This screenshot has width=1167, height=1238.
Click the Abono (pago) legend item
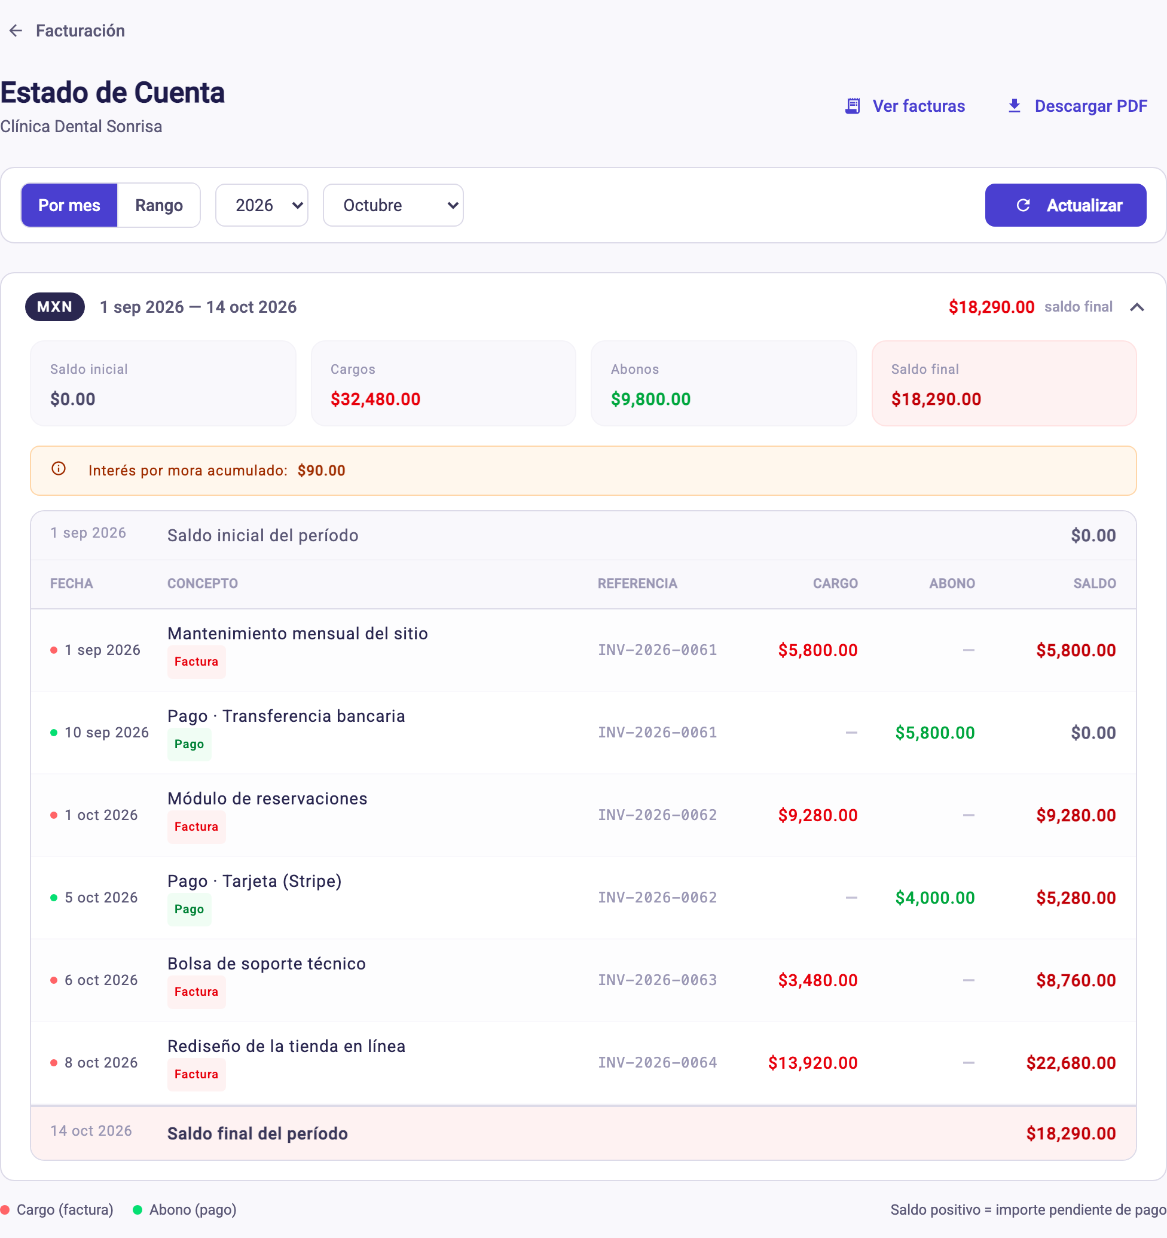[x=185, y=1210]
